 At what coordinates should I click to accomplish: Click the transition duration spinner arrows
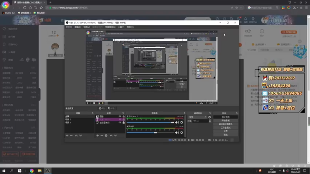coord(210,121)
